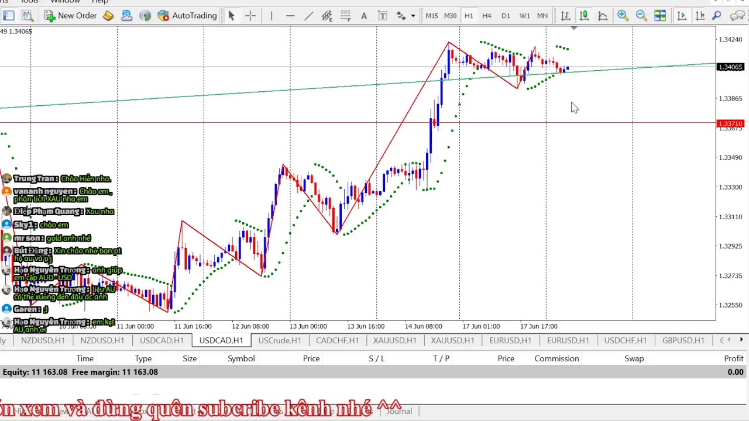The width and height of the screenshot is (749, 421).
Task: Switch to Line Chart display
Action: coord(602,16)
